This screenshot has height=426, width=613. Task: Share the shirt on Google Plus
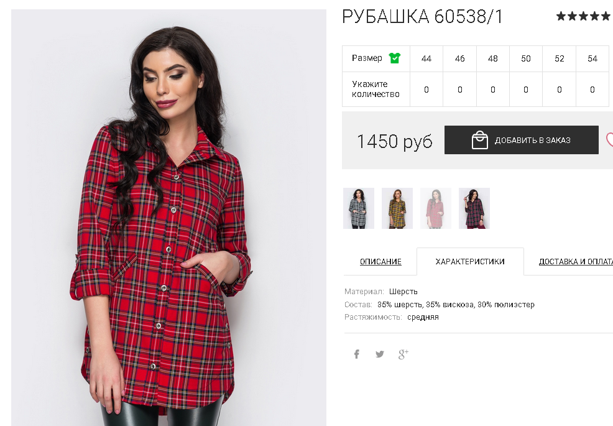tap(403, 354)
